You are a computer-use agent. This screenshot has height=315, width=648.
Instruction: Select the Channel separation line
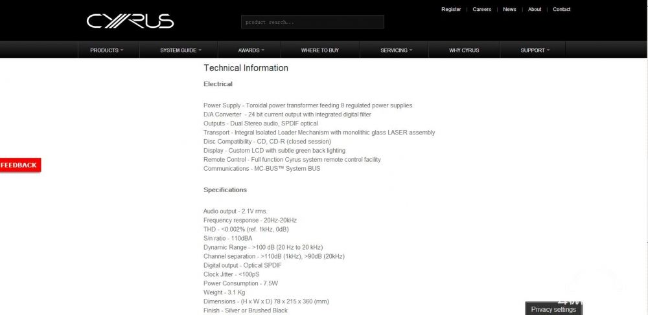274,256
